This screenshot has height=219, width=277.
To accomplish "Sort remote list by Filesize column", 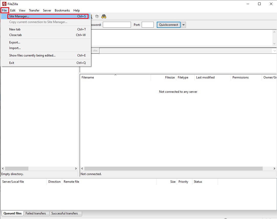I will click(x=163, y=77).
